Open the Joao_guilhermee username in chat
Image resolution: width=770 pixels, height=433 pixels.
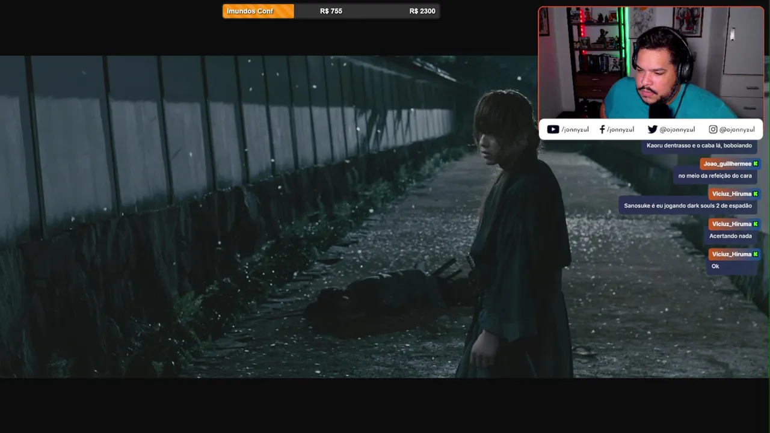coord(727,164)
